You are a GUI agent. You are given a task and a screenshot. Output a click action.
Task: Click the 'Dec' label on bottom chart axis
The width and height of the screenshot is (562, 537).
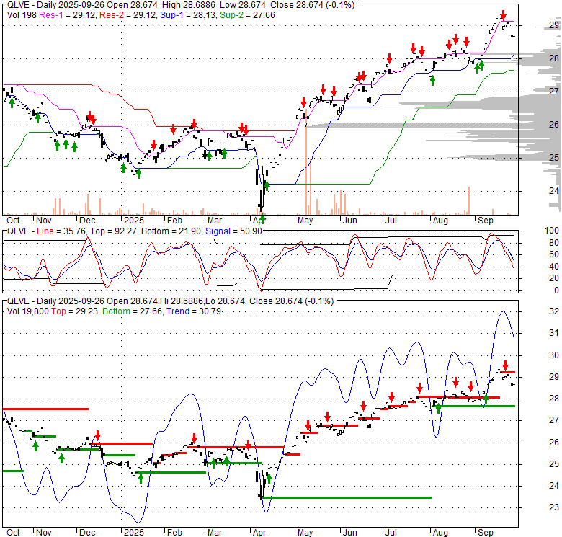[87, 533]
